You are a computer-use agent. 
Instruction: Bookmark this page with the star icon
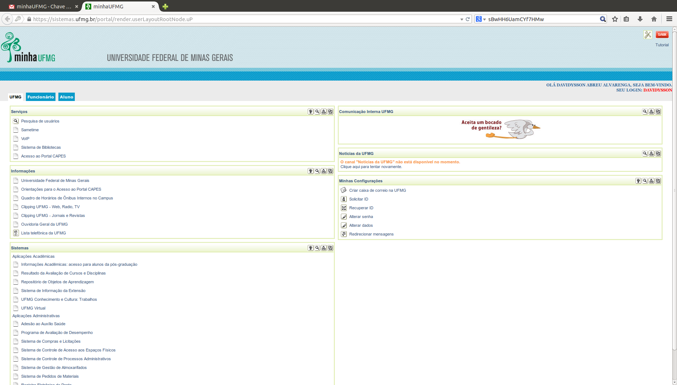[615, 19]
